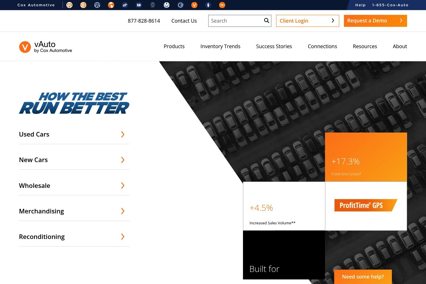The height and width of the screenshot is (284, 426).
Task: Click the 'How the Best Run Better' headline
Action: (74, 103)
